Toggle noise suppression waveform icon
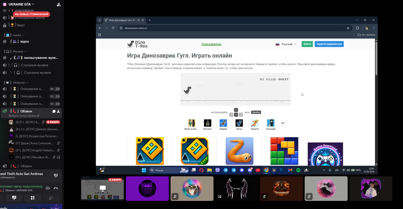 48,188
